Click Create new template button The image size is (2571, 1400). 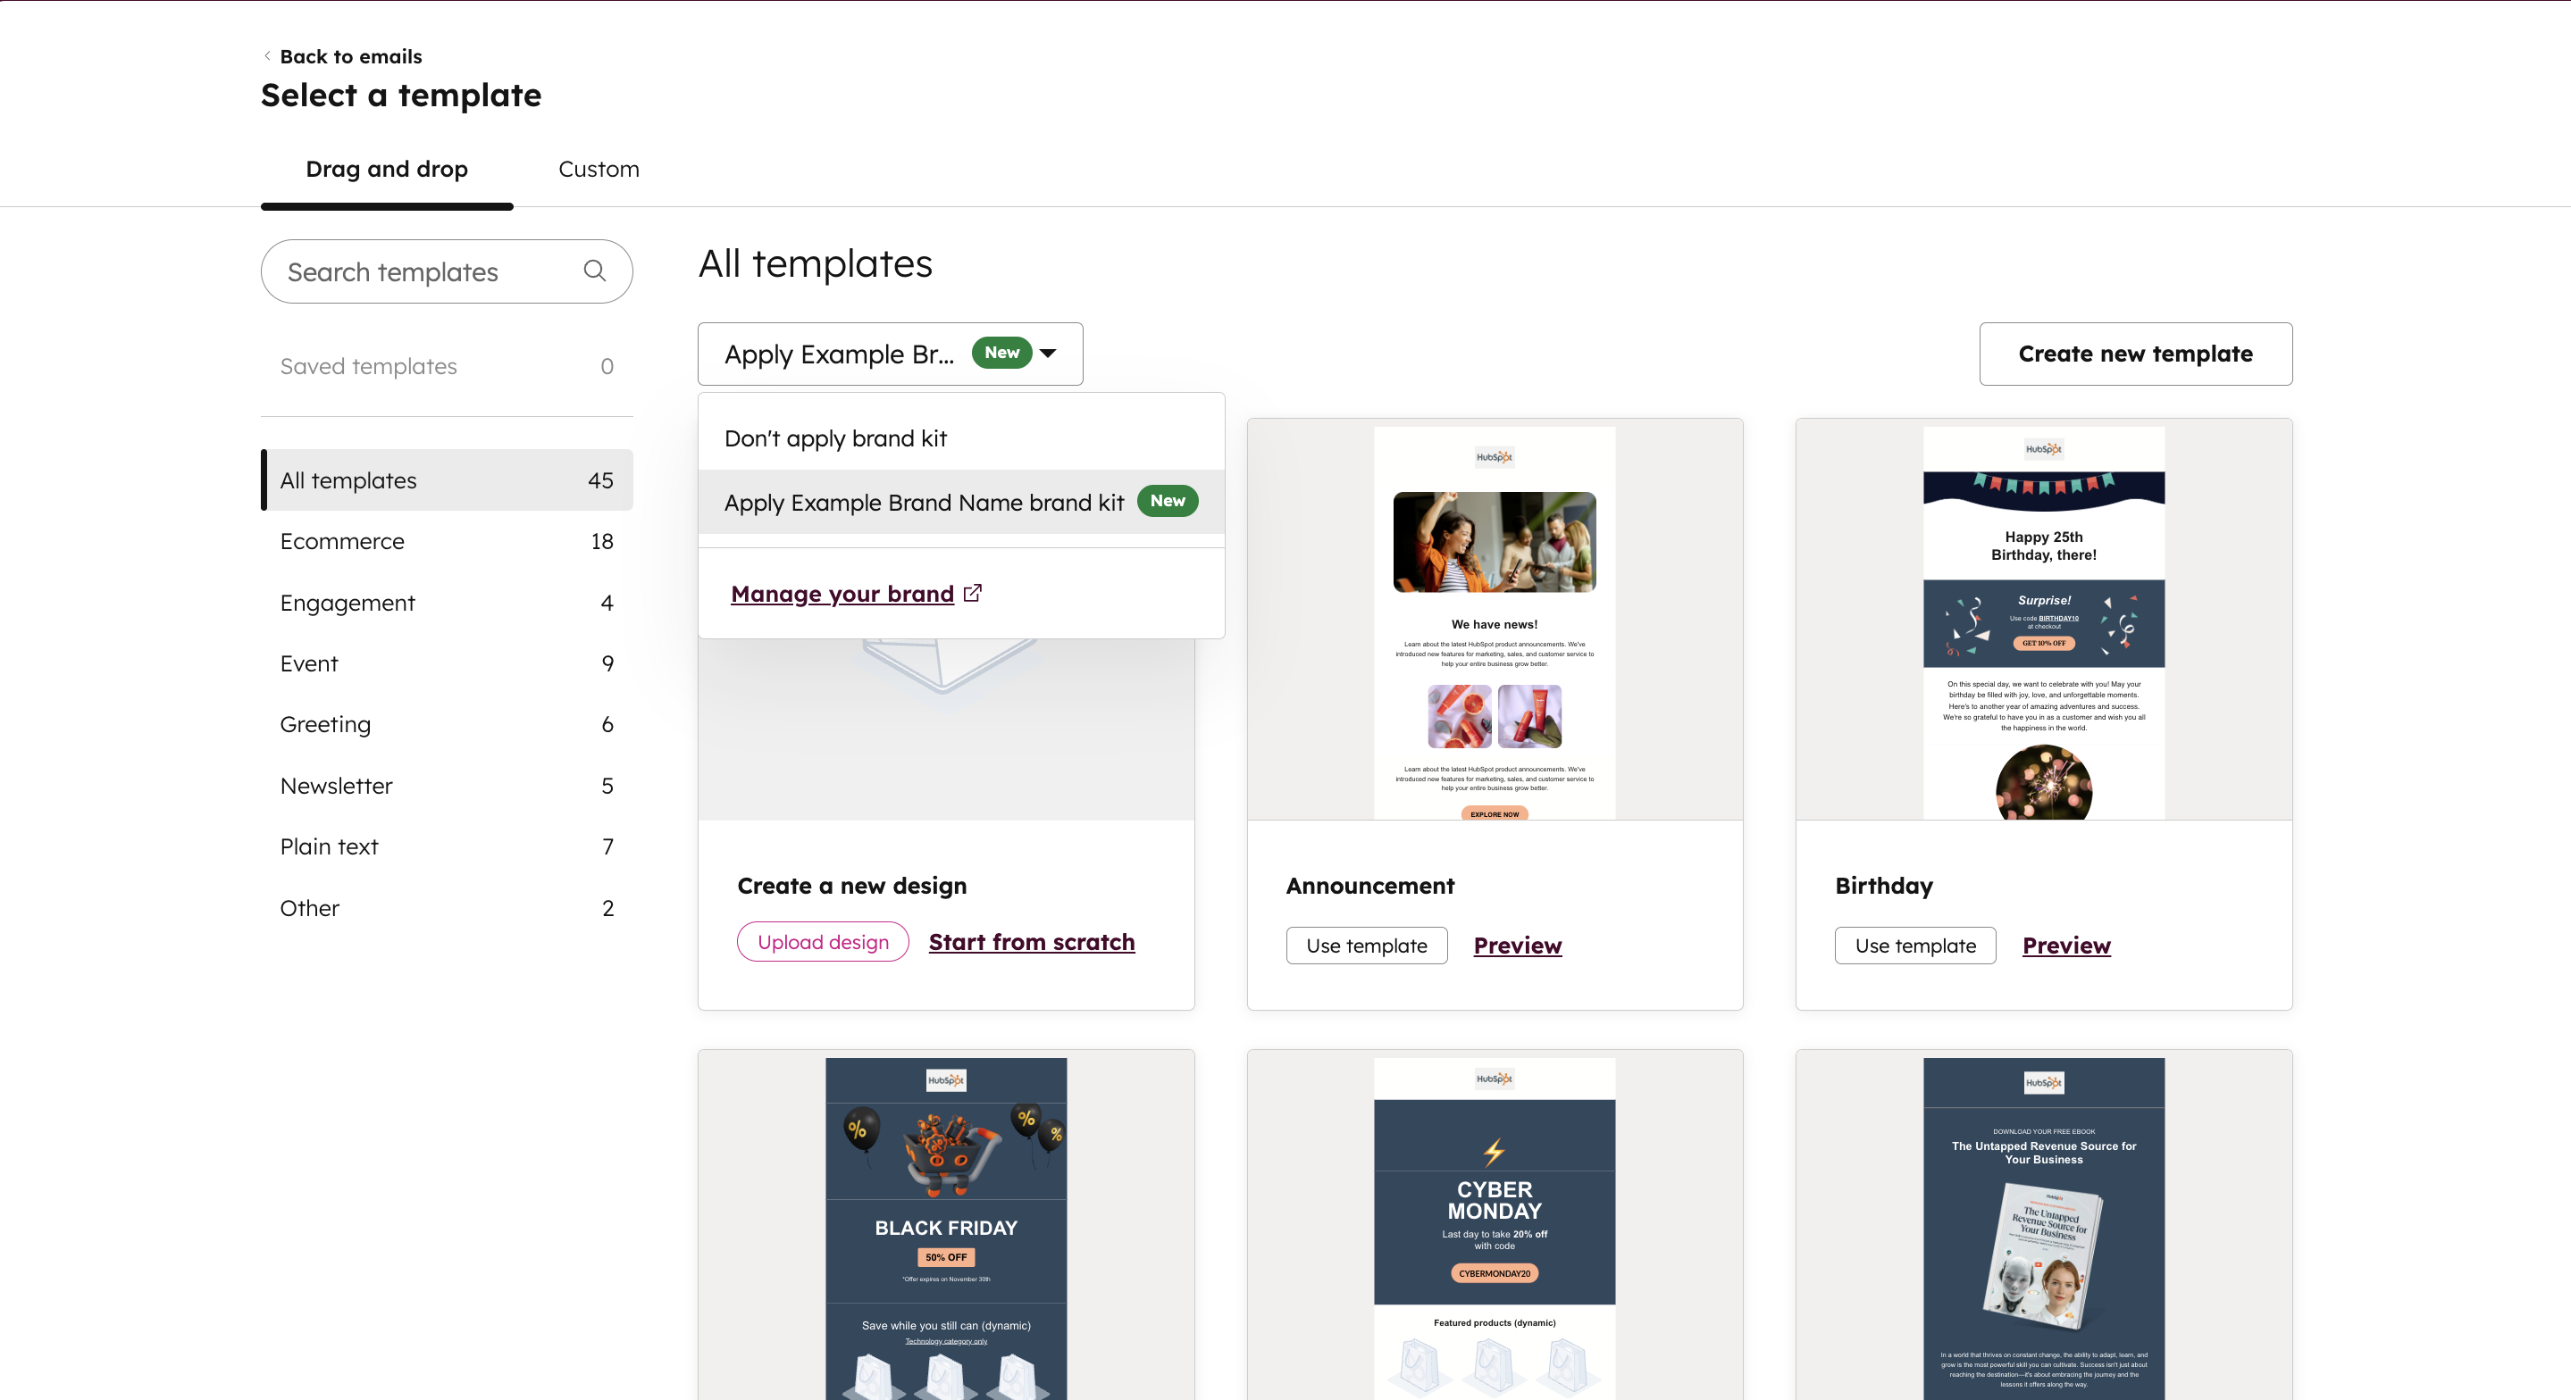pyautogui.click(x=2135, y=354)
